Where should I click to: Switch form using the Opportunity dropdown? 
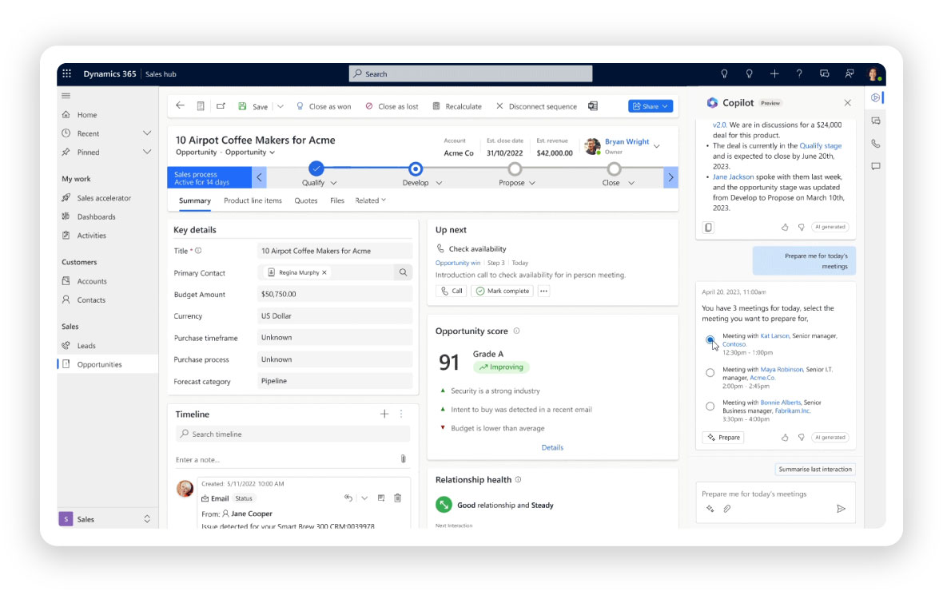[250, 152]
